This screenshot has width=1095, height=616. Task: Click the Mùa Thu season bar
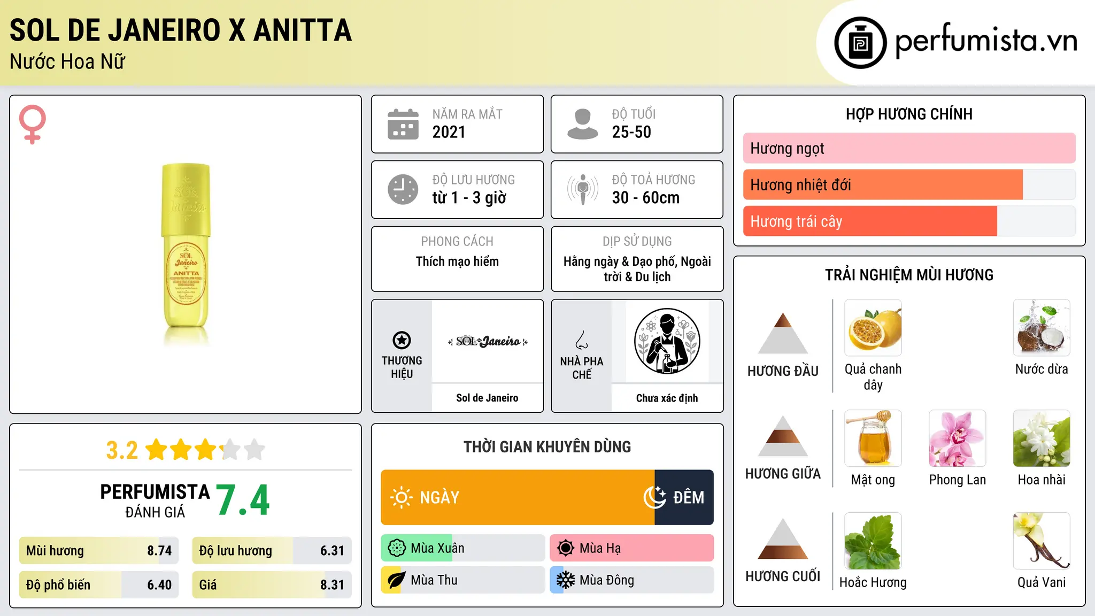tap(462, 580)
